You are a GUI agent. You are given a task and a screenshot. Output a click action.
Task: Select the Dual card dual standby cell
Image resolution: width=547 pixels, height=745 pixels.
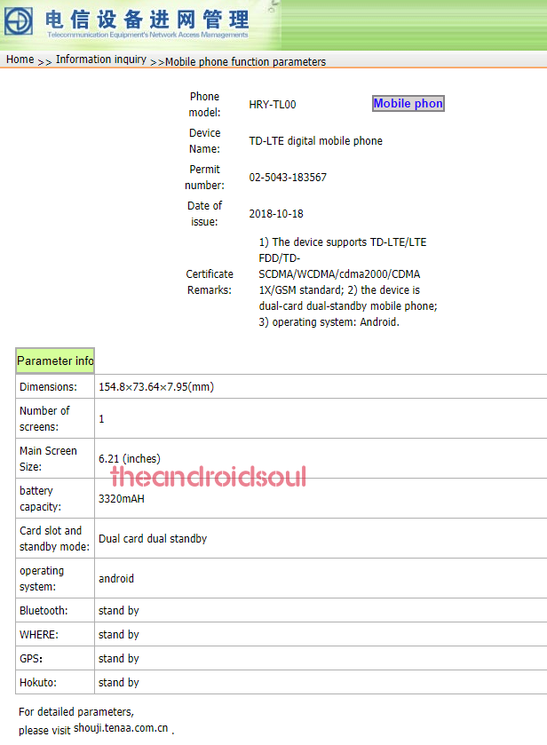click(x=153, y=538)
